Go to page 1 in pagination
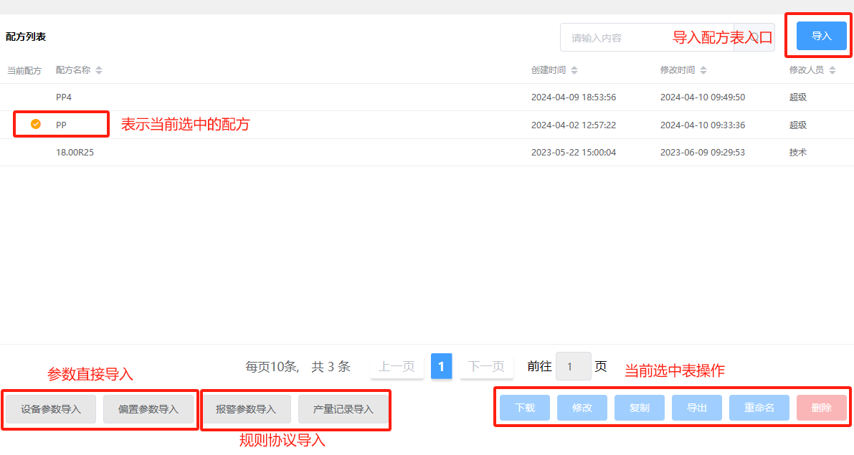 pyautogui.click(x=441, y=366)
